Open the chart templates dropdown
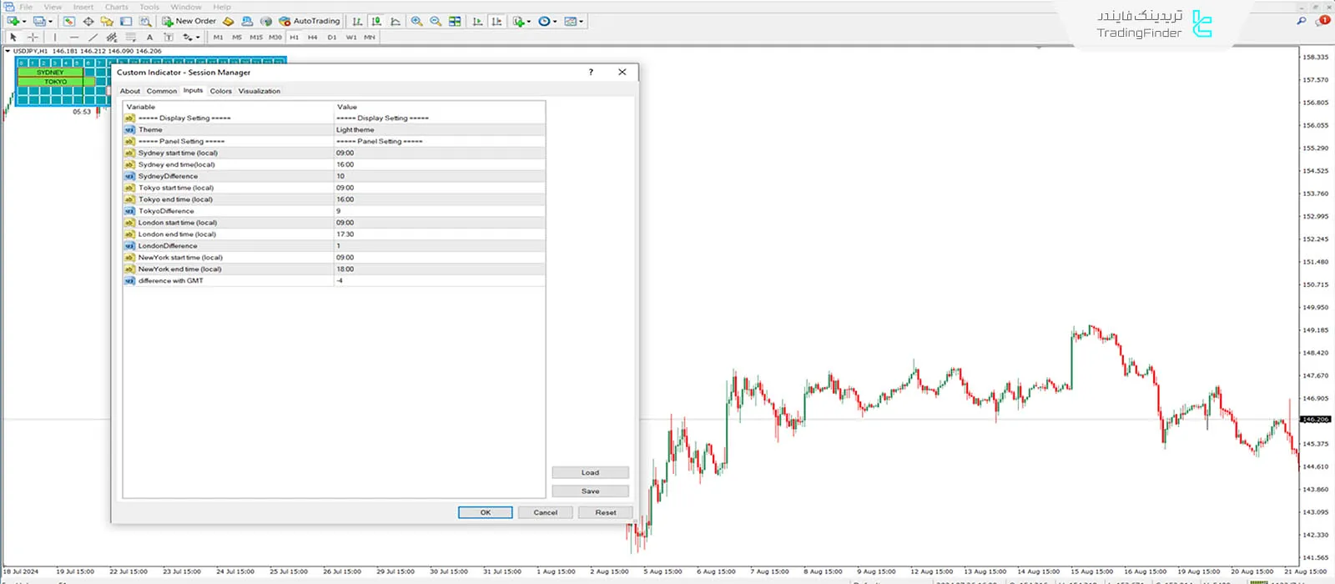This screenshot has height=584, width=1335. (581, 21)
